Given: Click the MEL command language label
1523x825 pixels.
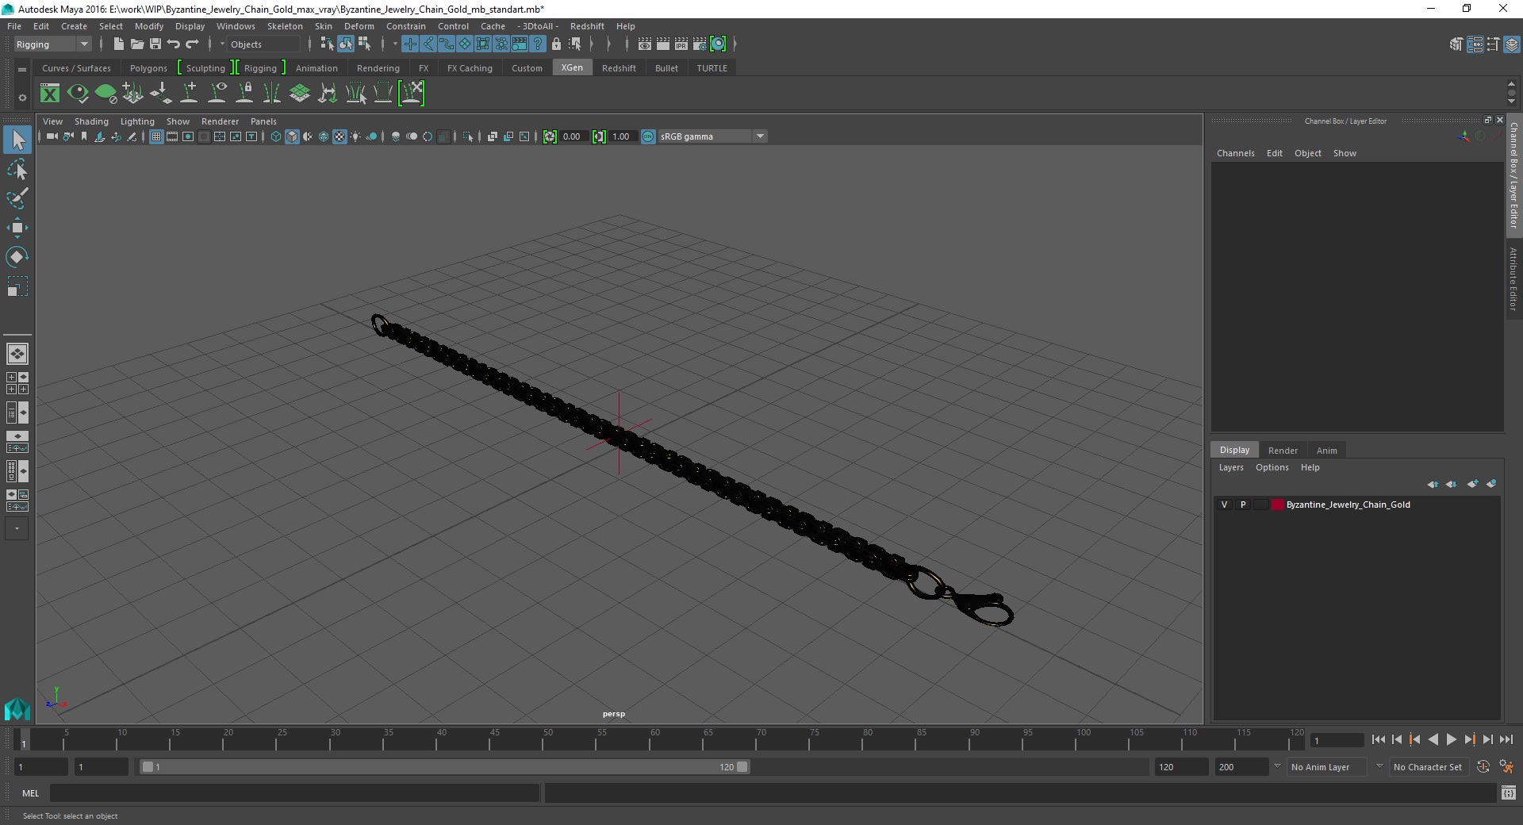Looking at the screenshot, I should [x=31, y=792].
